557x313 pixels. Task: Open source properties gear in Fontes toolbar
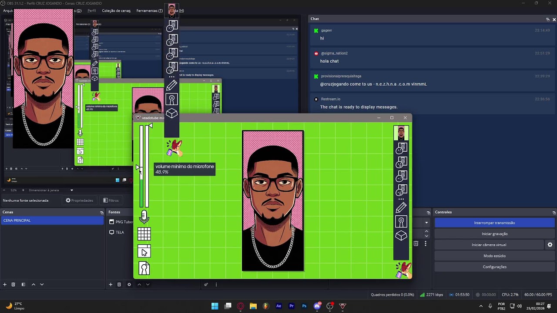(129, 284)
